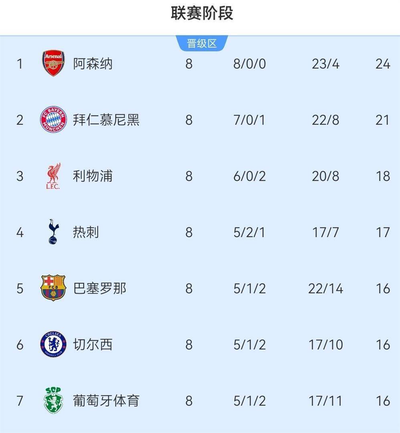Tap the FC Barcelona crest
The width and height of the screenshot is (400, 433).
[53, 288]
